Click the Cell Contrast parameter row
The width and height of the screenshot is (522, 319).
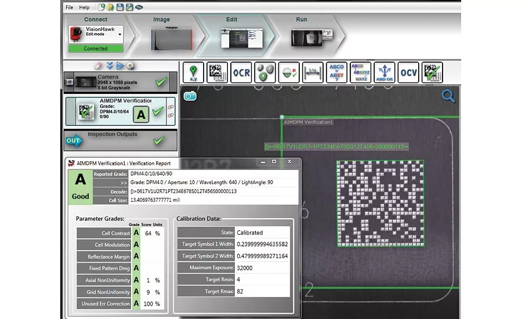120,233
